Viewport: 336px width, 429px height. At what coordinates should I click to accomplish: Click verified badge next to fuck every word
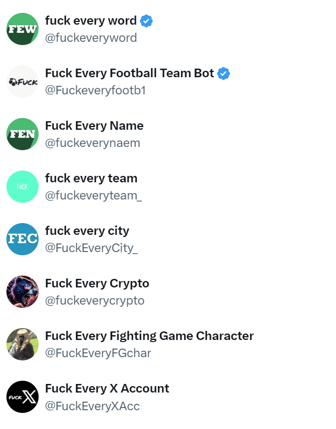tap(146, 21)
